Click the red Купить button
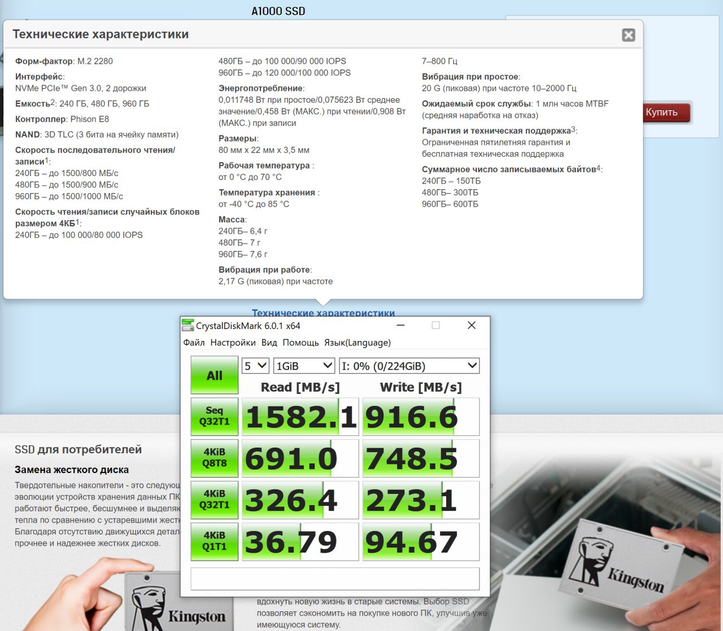The height and width of the screenshot is (631, 723). [667, 112]
